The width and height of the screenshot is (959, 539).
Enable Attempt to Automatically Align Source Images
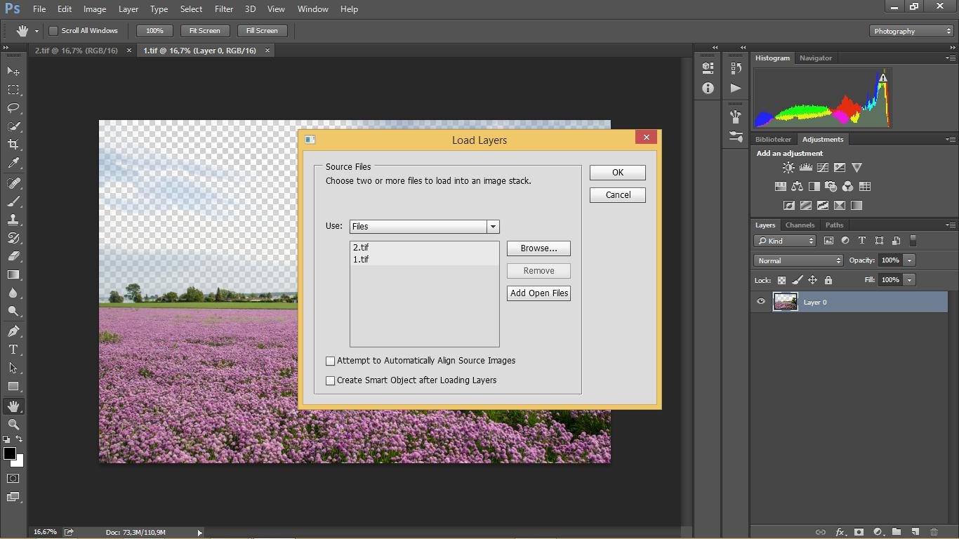(x=331, y=361)
